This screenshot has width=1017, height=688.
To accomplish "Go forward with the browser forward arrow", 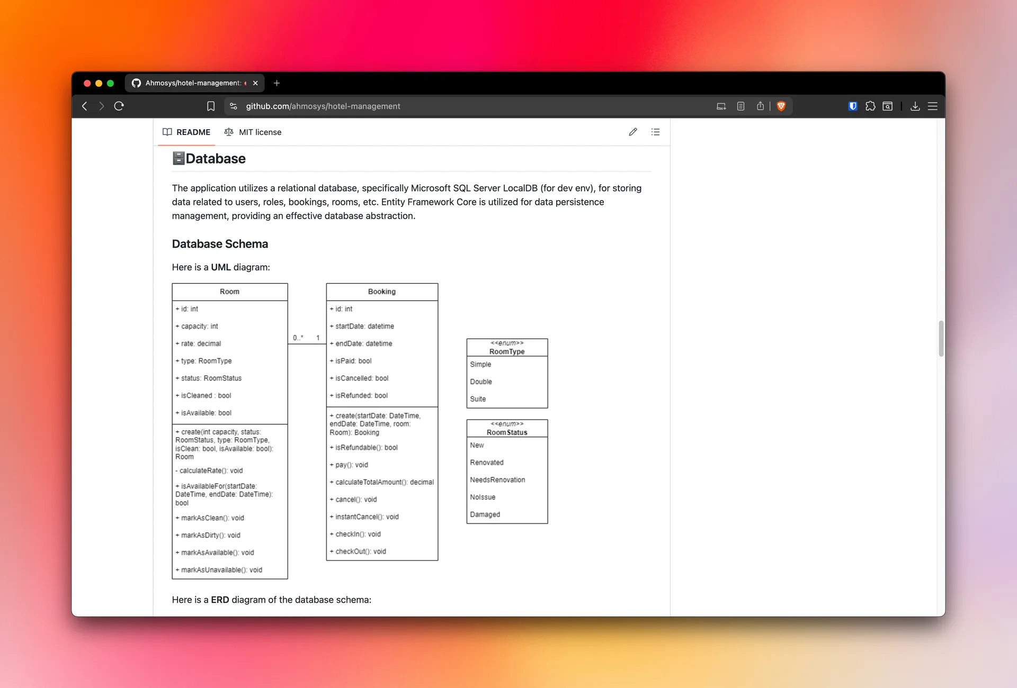I will (x=102, y=106).
